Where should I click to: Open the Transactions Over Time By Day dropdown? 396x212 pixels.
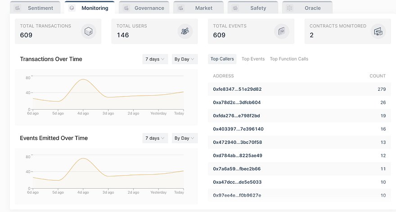[x=184, y=59]
